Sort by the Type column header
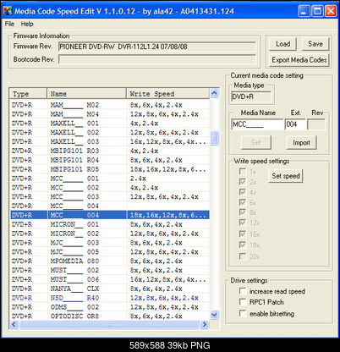The height and width of the screenshot is (352, 340). click(x=28, y=94)
